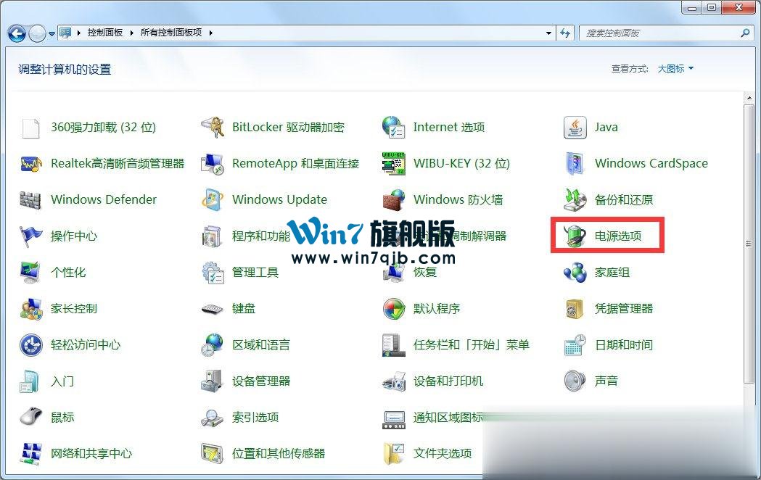Click the computer icon in address bar
Image resolution: width=761 pixels, height=480 pixels.
pyautogui.click(x=65, y=33)
